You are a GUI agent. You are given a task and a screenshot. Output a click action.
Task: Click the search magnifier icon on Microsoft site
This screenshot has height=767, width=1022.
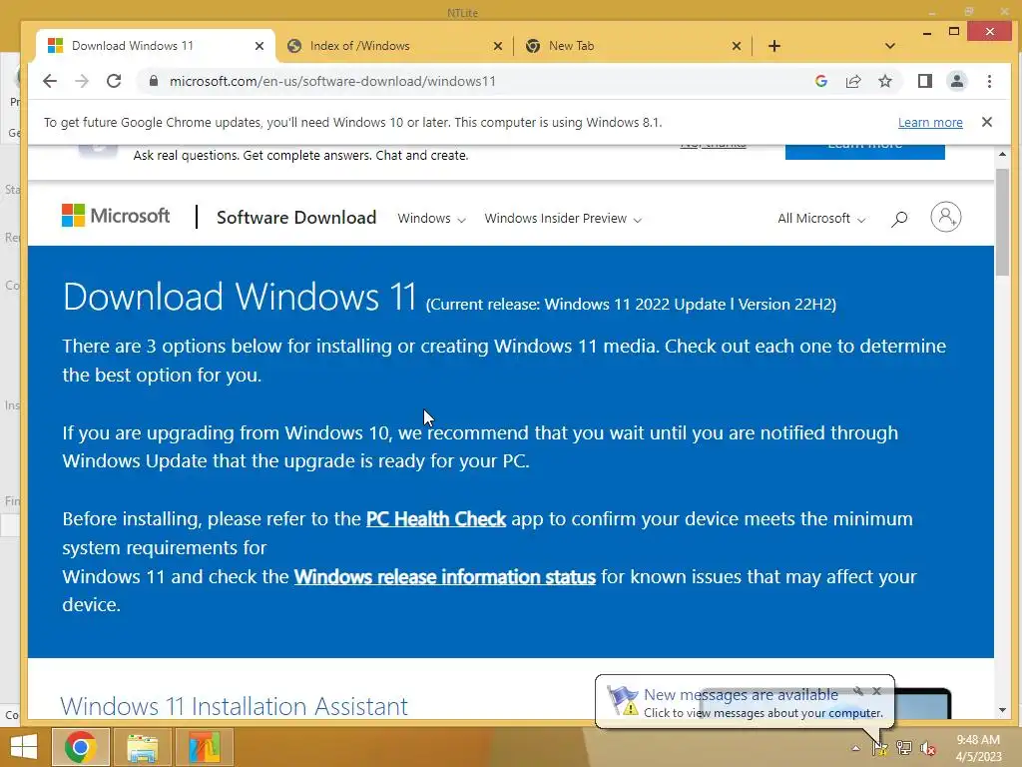[x=899, y=219]
